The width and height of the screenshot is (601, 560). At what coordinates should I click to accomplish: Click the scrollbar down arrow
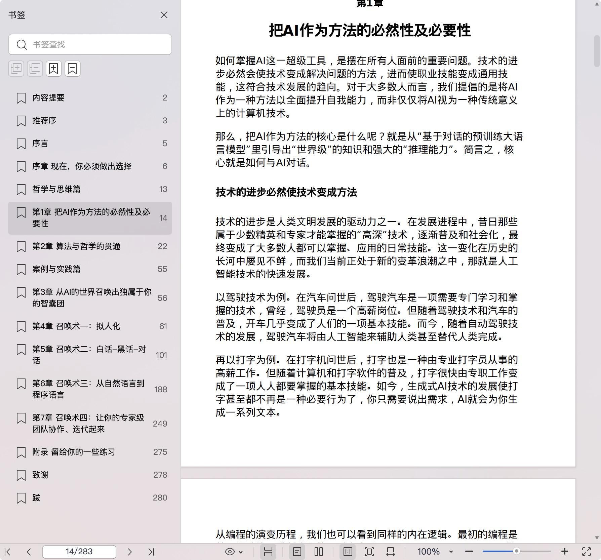pyautogui.click(x=597, y=538)
